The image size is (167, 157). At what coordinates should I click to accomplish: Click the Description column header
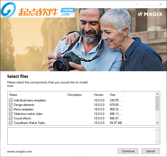79,95
